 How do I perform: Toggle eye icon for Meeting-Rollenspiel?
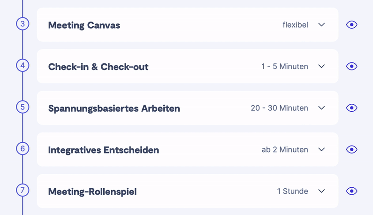click(x=351, y=191)
